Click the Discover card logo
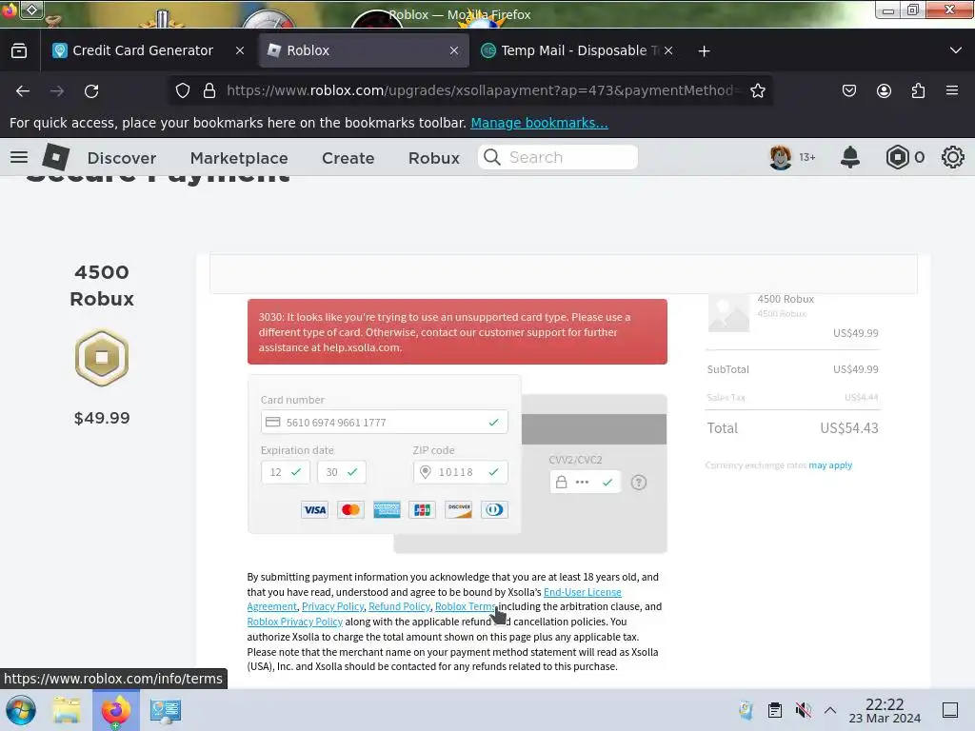This screenshot has width=975, height=731. click(458, 510)
